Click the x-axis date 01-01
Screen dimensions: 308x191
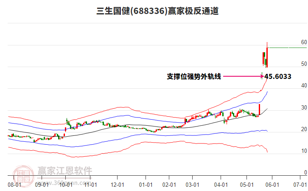146,185
